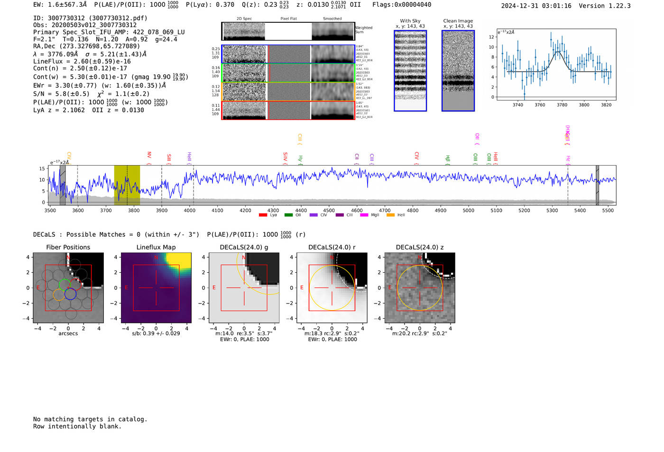Click the m:20.2 rc:2.9" caption under z image
The image size is (664, 452).
[420, 333]
